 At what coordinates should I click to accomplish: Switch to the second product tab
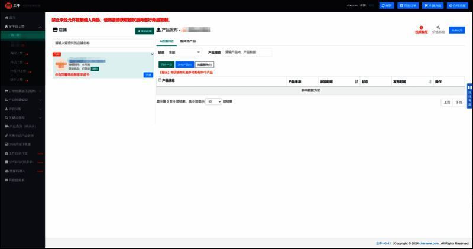tap(188, 41)
